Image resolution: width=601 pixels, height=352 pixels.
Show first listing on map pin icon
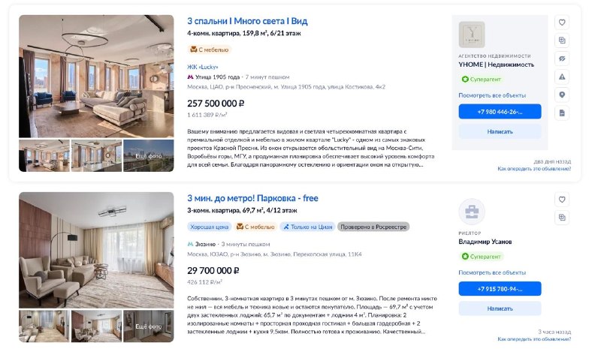[x=561, y=95]
